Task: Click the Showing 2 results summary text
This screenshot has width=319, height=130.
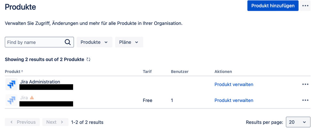Action: 44,60
